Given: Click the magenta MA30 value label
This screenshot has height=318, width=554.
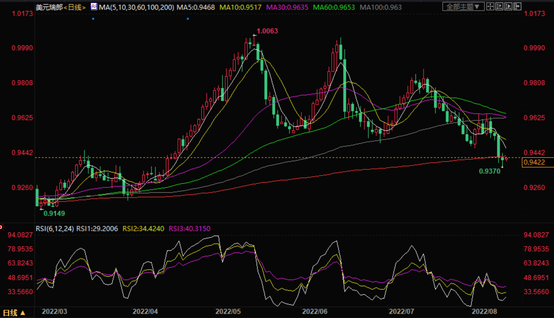Looking at the screenshot, I should pos(287,8).
